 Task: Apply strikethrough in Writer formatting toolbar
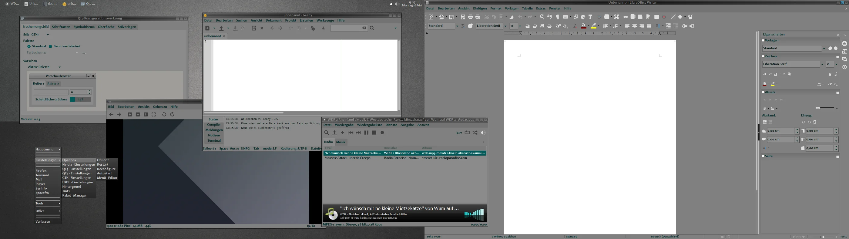click(549, 26)
